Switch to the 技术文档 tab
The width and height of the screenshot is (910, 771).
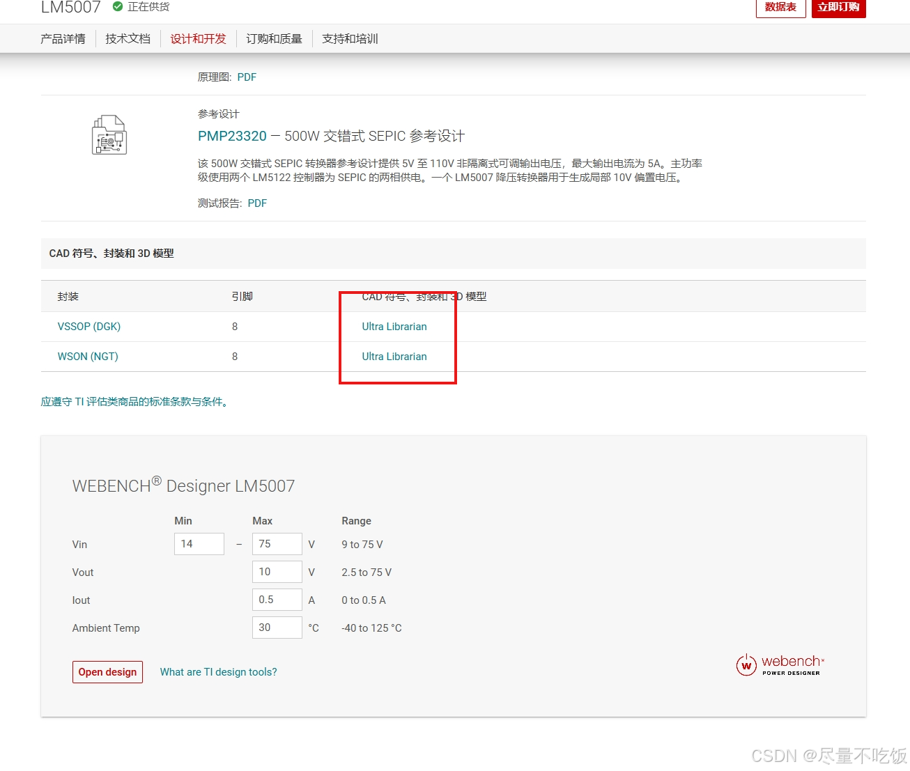pos(128,39)
